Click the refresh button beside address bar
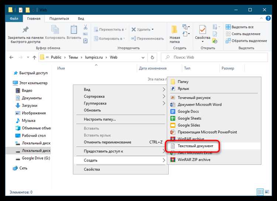The width and height of the screenshot is (277, 201). [152, 57]
